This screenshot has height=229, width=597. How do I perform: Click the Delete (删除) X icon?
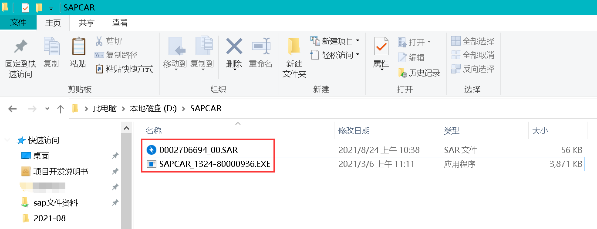[x=234, y=46]
